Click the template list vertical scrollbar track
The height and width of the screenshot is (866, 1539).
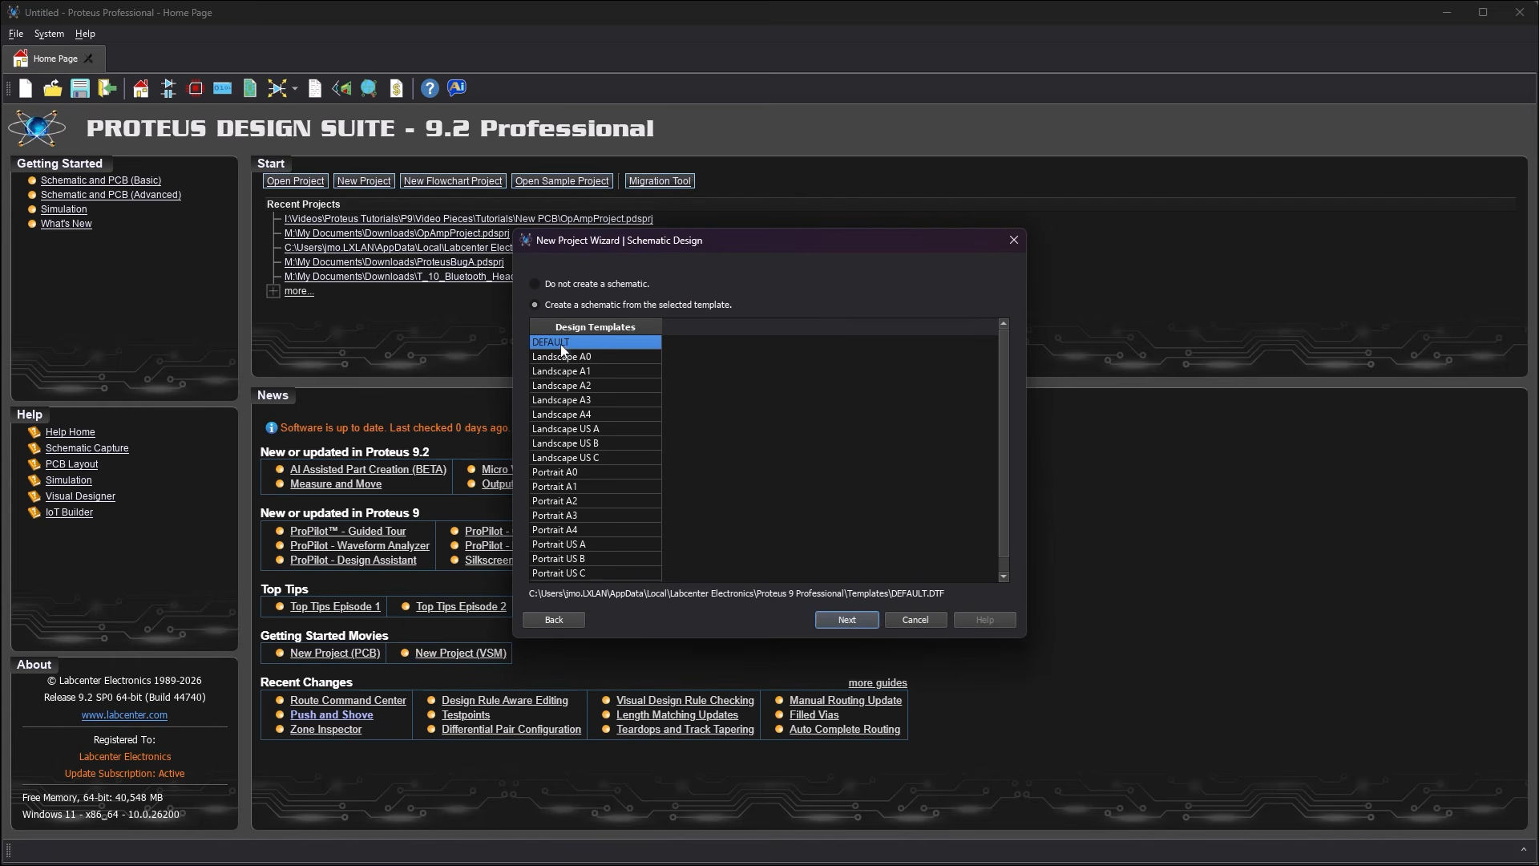[1004, 451]
